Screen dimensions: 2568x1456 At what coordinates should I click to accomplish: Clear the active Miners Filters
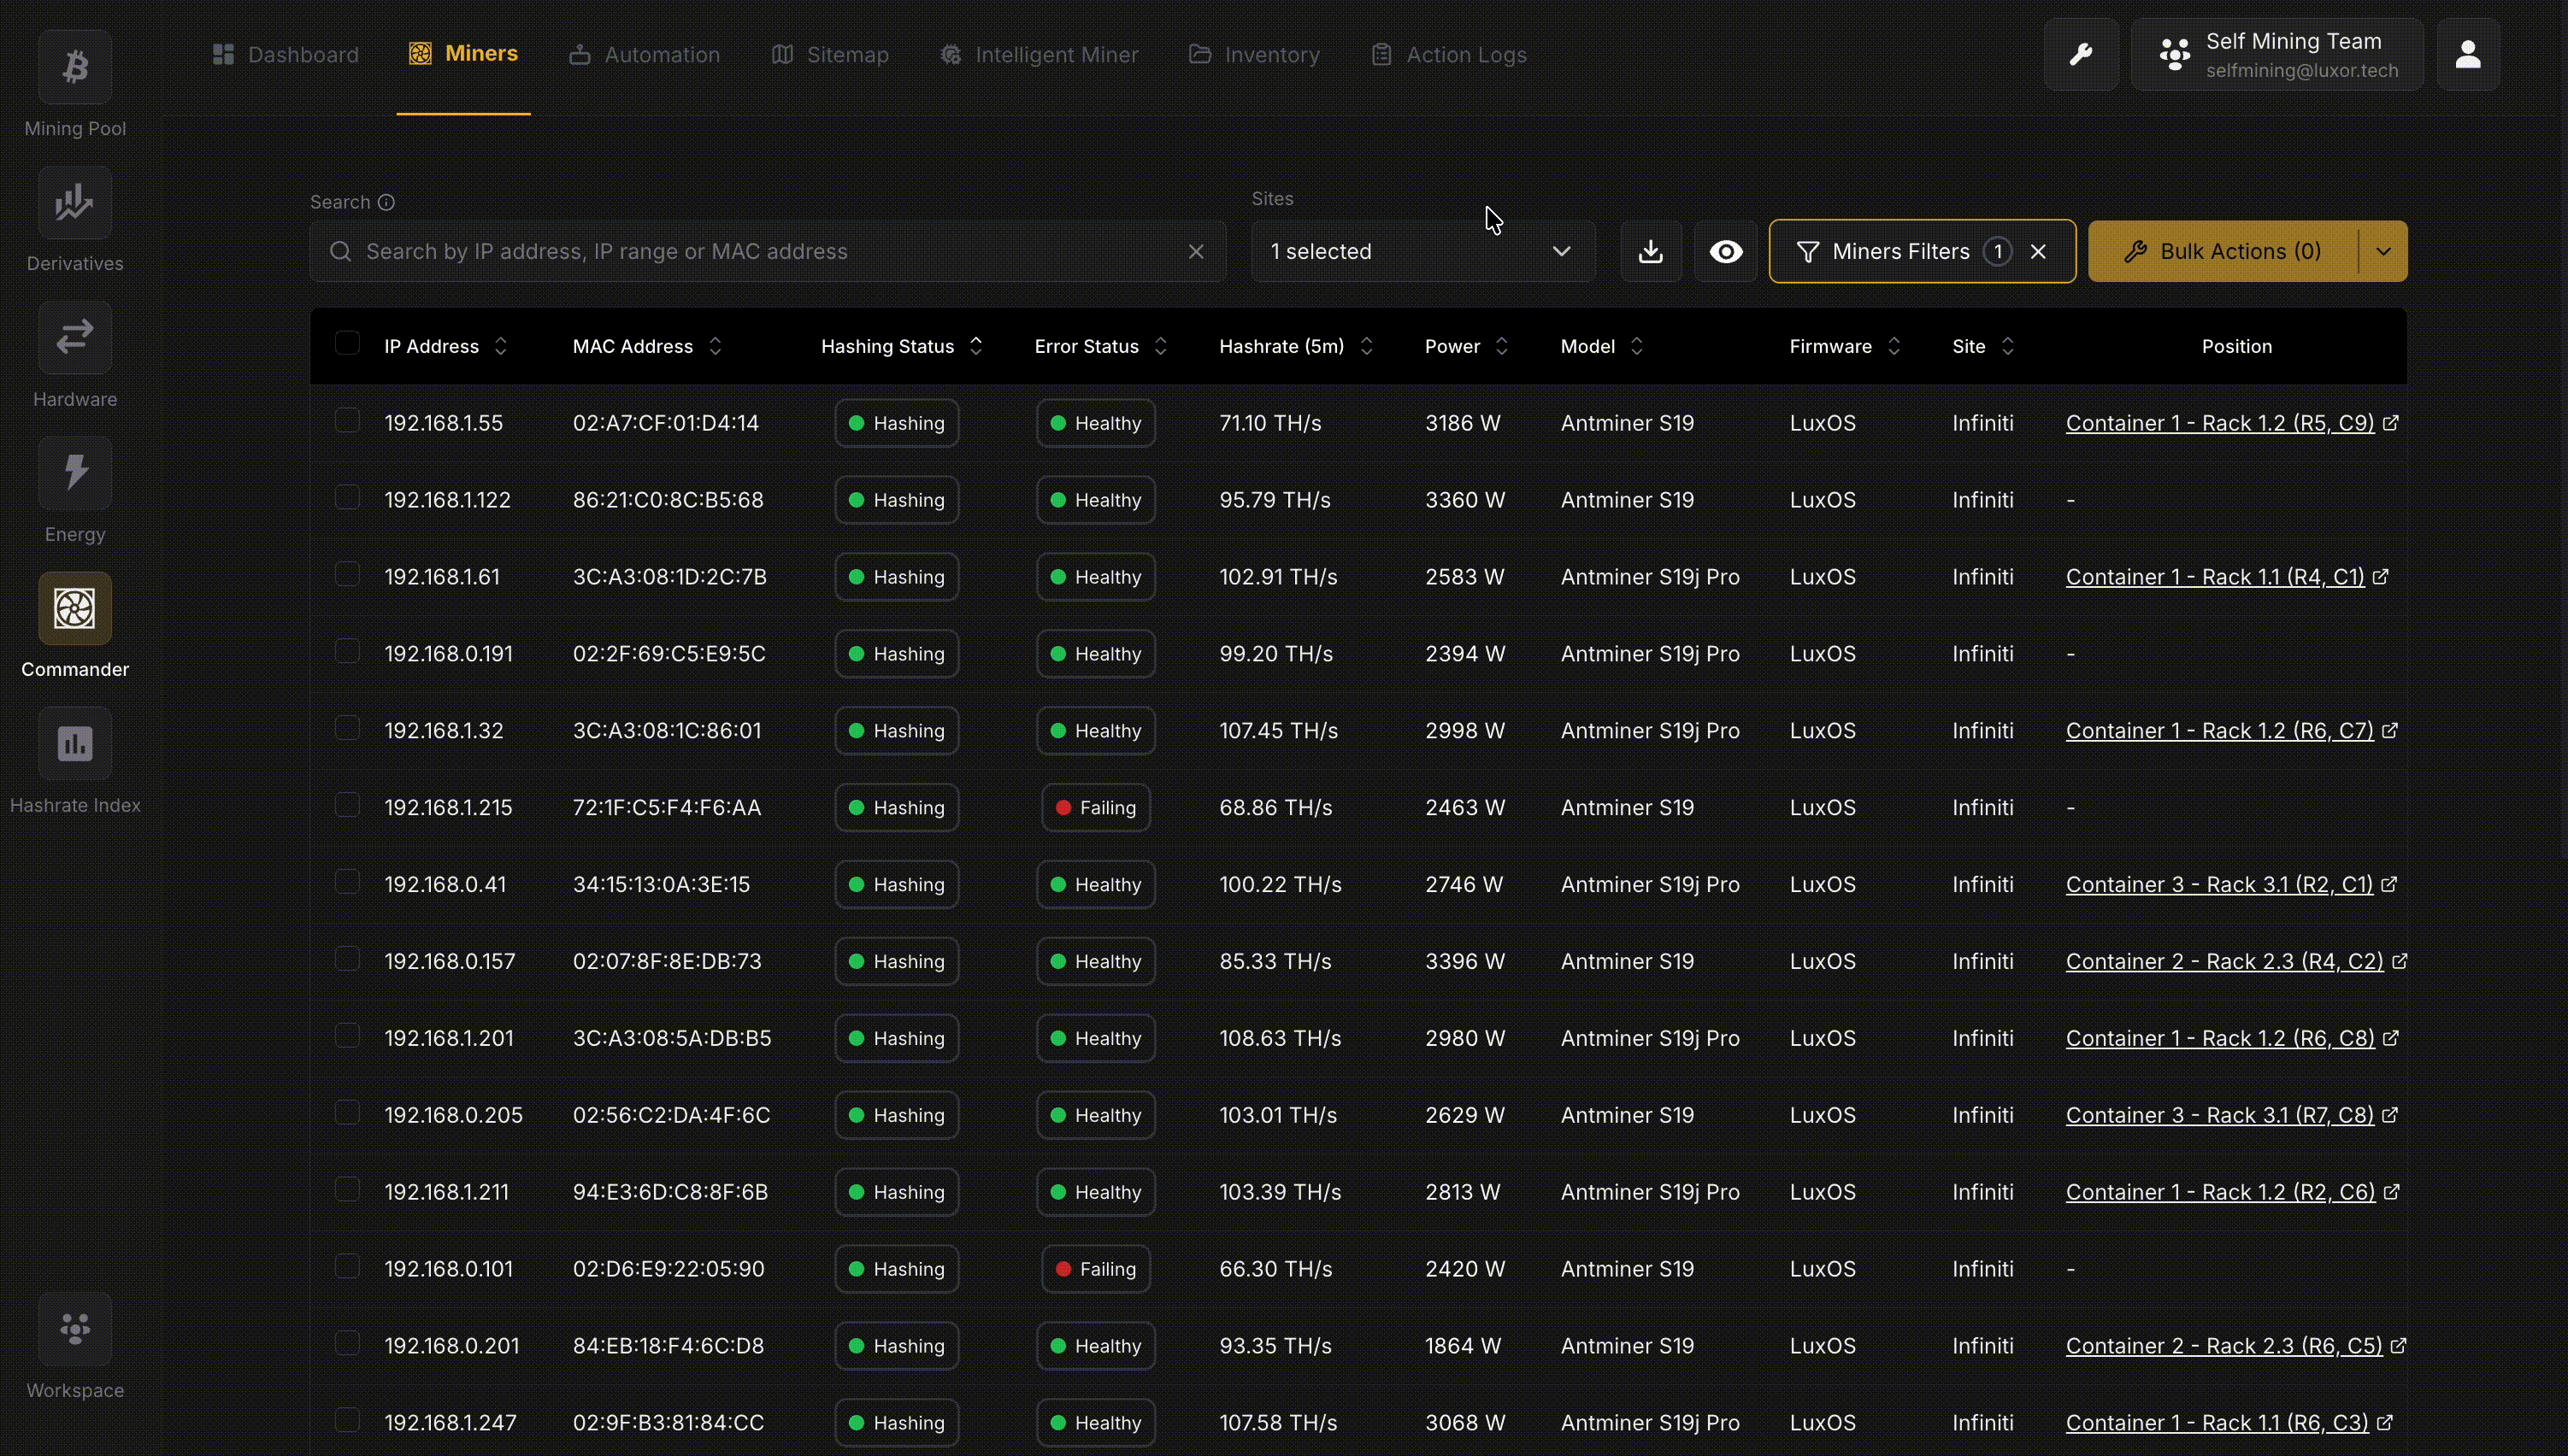pyautogui.click(x=2039, y=251)
